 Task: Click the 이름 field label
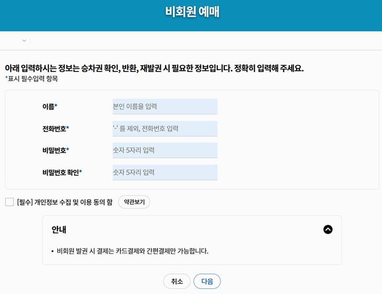pos(50,107)
